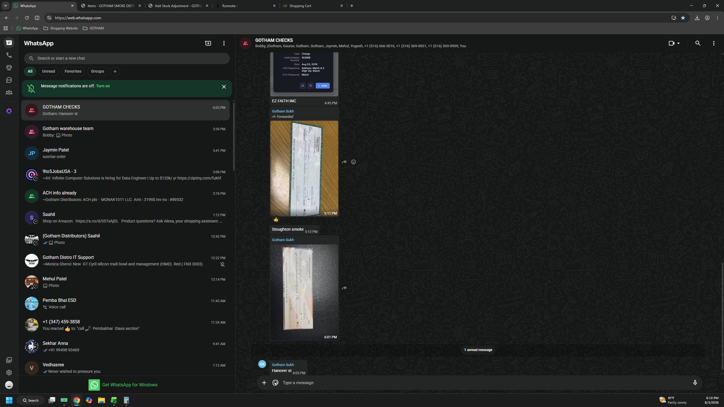
Task: Switch to the Add Stock Adjustment tab
Action: 178,6
